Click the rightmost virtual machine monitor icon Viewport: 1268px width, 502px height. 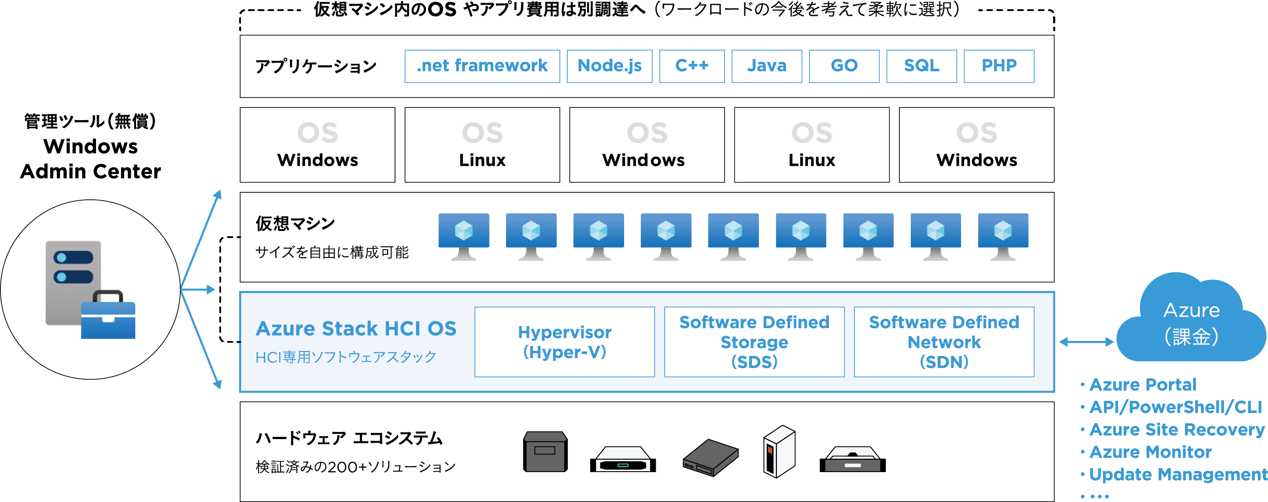pos(1003,237)
